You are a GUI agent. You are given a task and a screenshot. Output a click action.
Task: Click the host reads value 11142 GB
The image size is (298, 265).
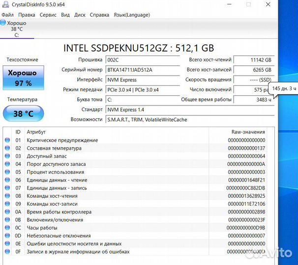click(x=254, y=60)
